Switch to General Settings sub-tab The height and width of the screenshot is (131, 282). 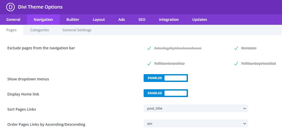[x=77, y=30]
